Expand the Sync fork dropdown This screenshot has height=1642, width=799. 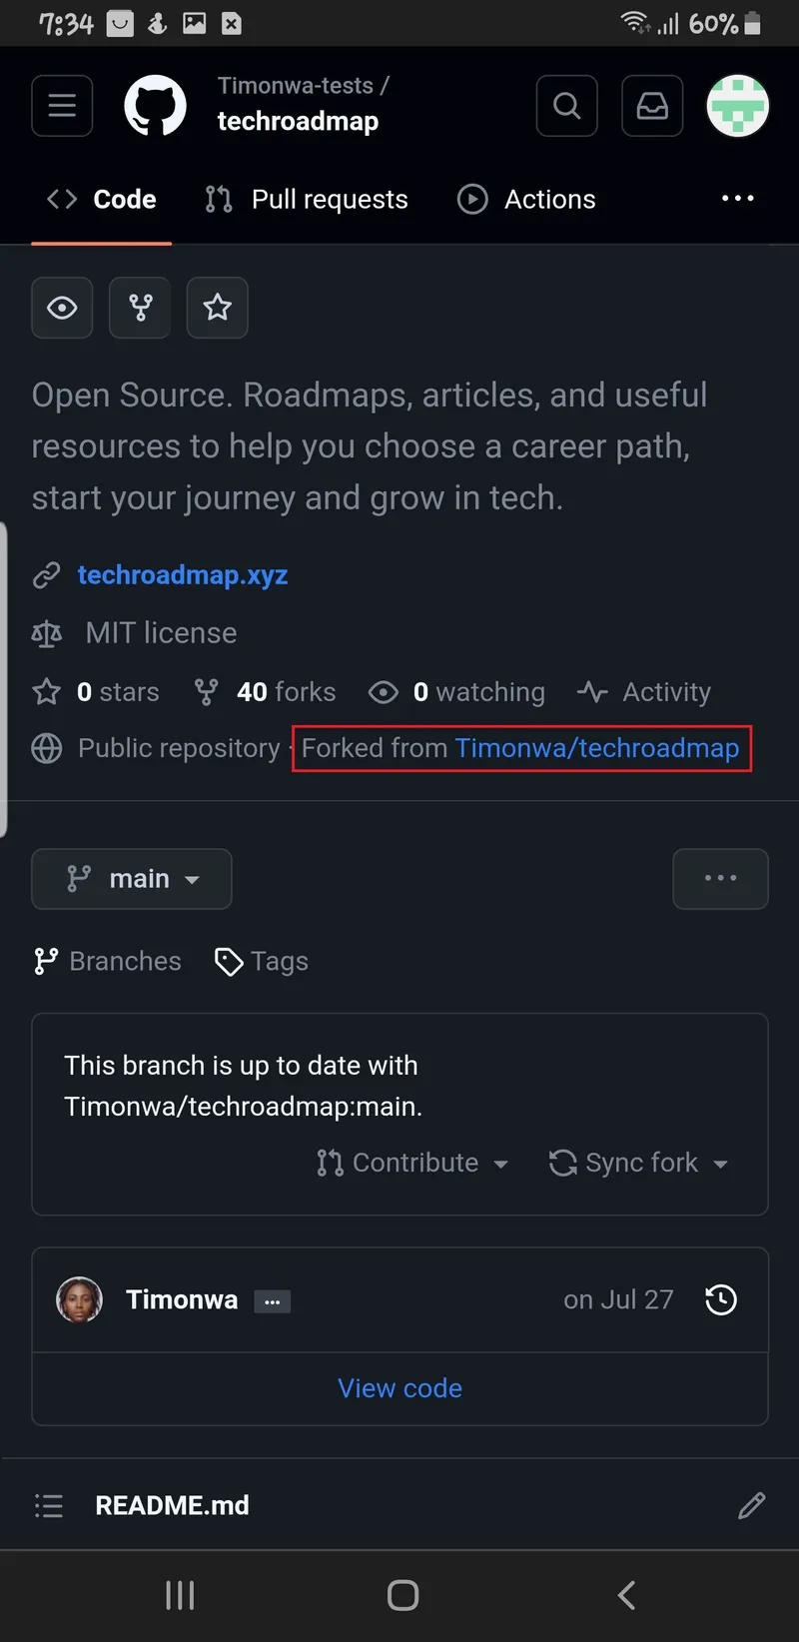(x=638, y=1163)
